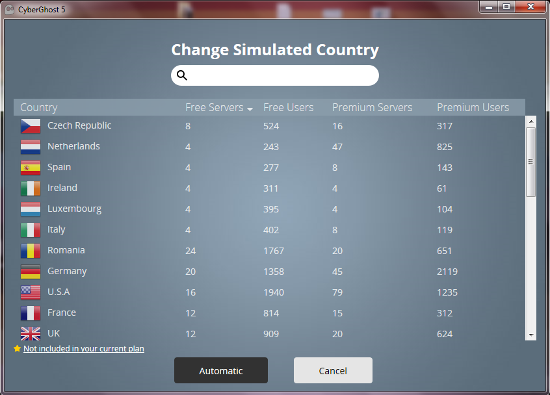Click the France flag icon
550x395 pixels.
pos(31,313)
